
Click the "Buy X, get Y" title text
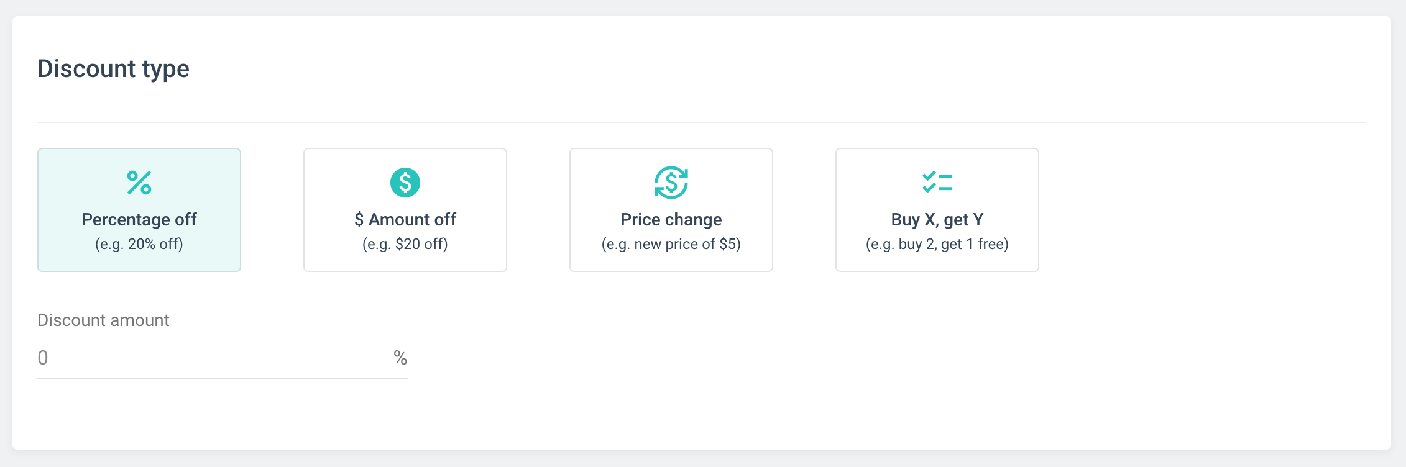click(937, 219)
